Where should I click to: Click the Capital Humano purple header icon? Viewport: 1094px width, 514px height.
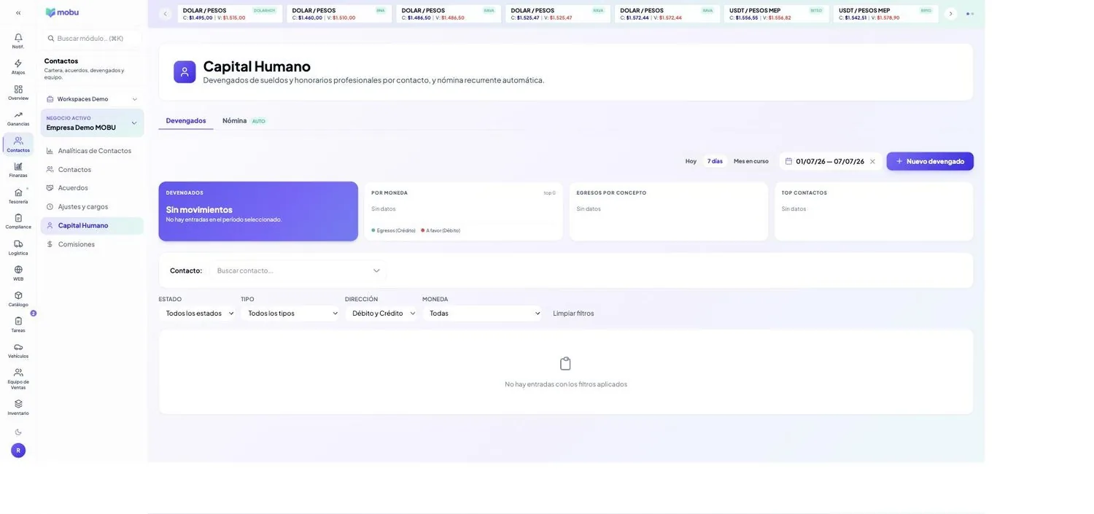[185, 72]
